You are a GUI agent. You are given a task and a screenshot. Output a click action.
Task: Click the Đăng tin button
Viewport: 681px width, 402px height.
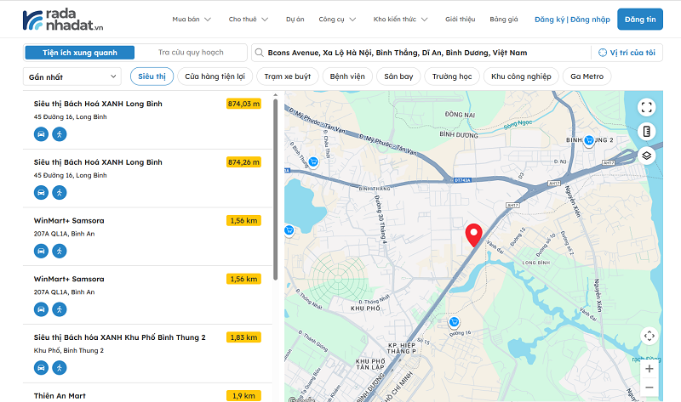click(x=639, y=19)
